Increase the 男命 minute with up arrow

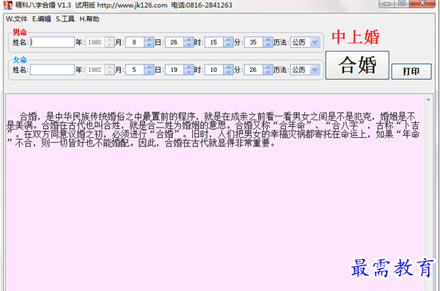point(268,40)
